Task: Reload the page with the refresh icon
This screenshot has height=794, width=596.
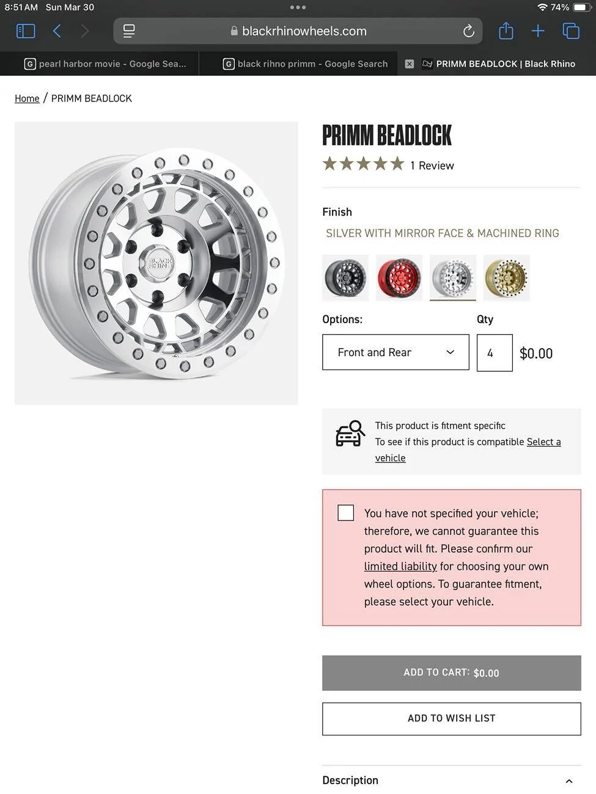Action: 468,31
